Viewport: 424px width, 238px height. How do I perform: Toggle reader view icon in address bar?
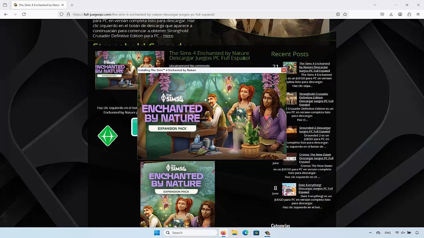point(338,14)
